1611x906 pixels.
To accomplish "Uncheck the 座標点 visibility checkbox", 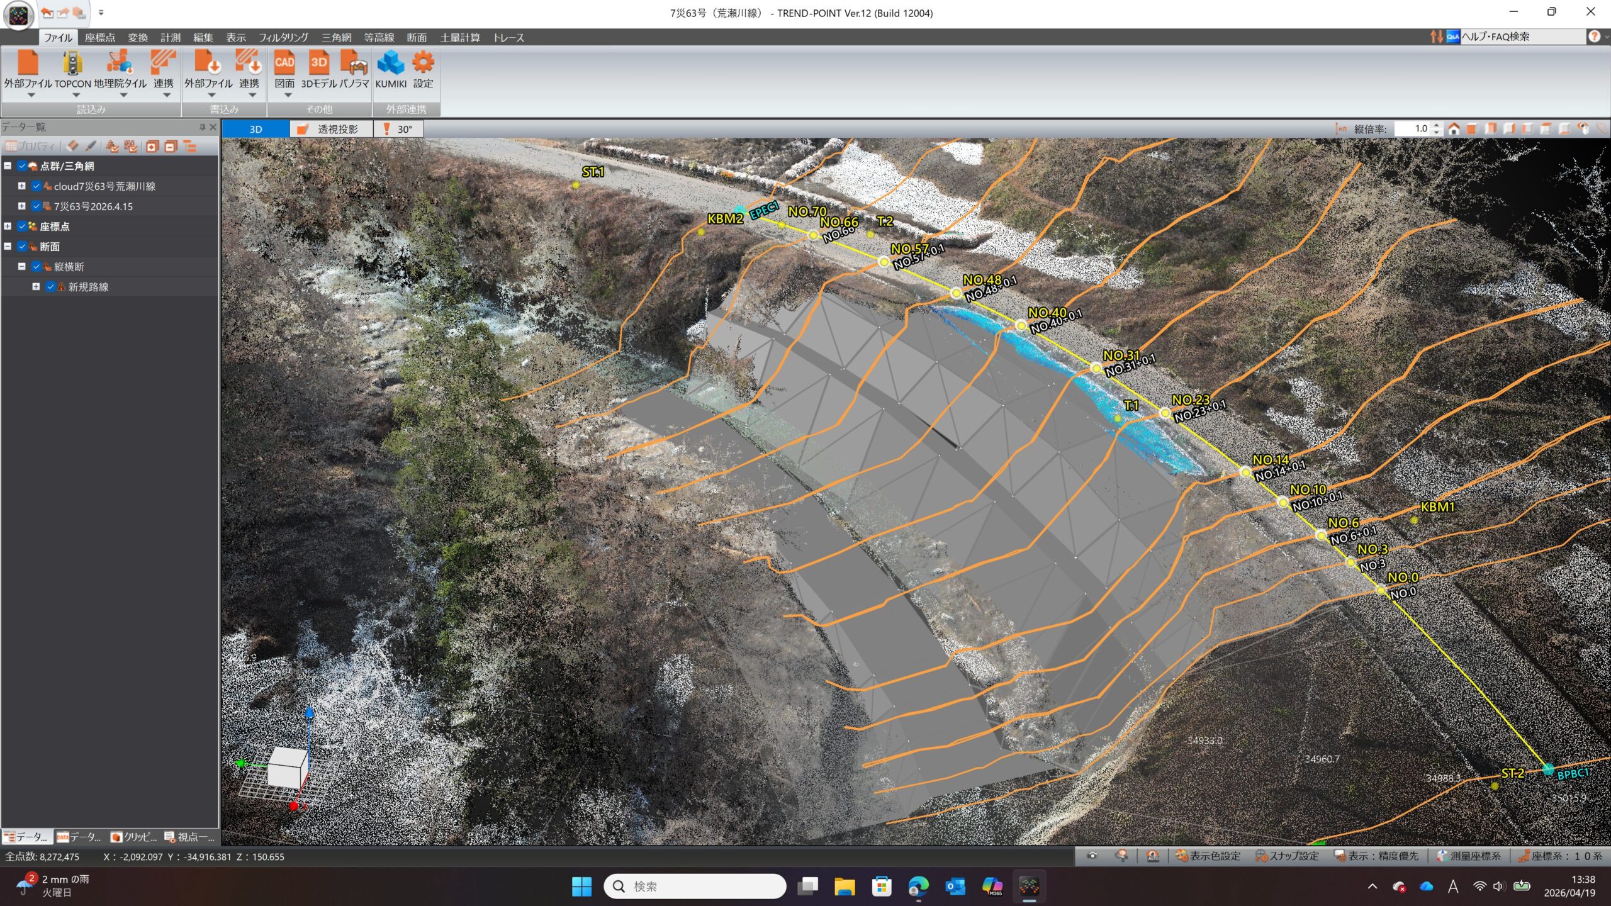I will (x=22, y=226).
